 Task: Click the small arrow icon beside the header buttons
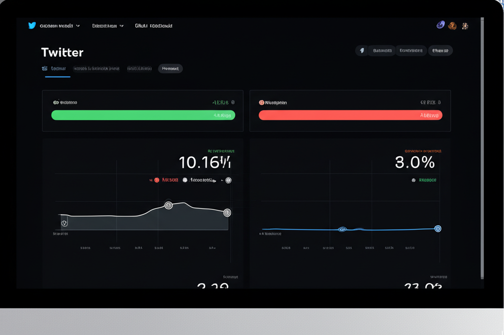(x=362, y=50)
